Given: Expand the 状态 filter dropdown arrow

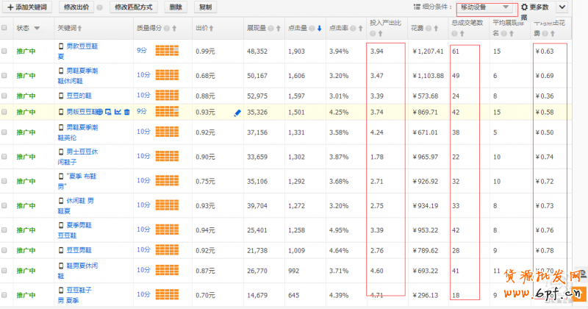Looking at the screenshot, I should pos(37,28).
